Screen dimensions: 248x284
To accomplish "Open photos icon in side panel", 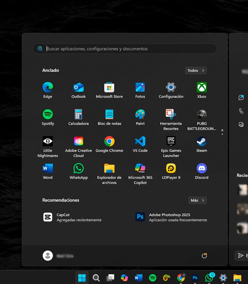I will click(241, 125).
